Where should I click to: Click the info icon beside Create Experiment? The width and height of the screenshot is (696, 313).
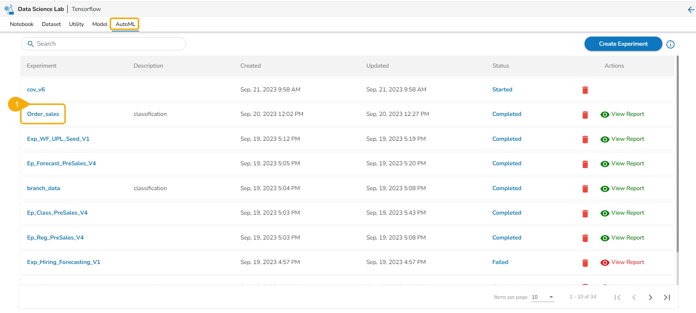[x=670, y=44]
